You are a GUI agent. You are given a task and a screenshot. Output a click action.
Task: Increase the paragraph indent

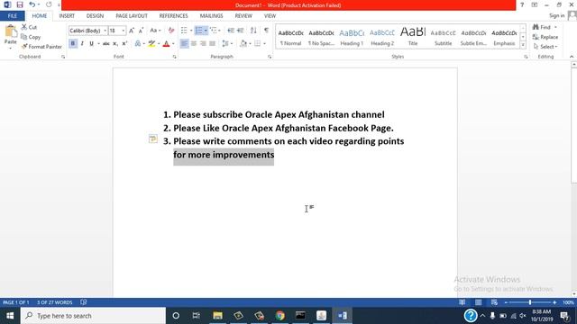pyautogui.click(x=241, y=31)
